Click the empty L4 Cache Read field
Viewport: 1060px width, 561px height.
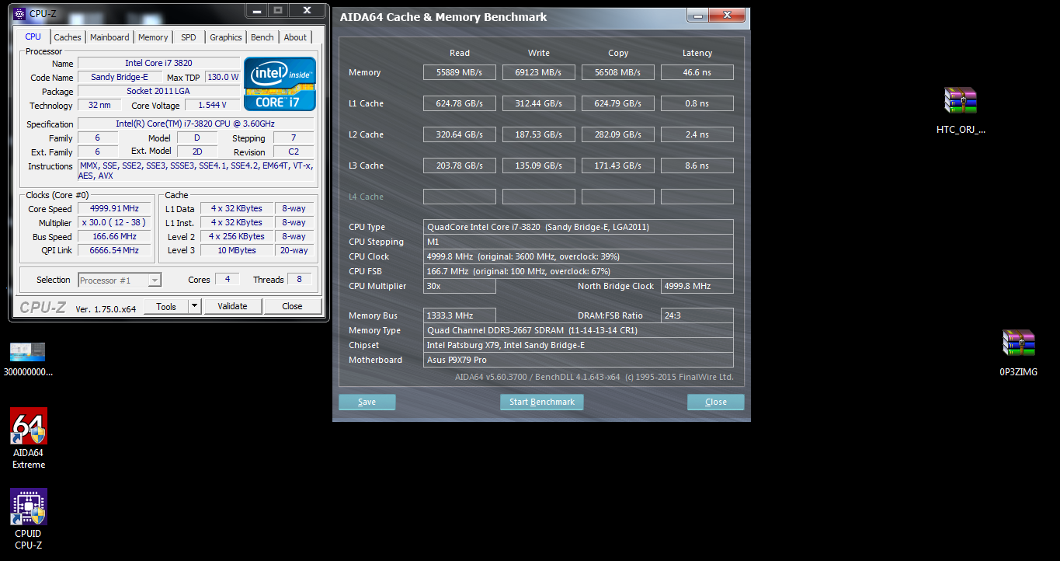[460, 197]
